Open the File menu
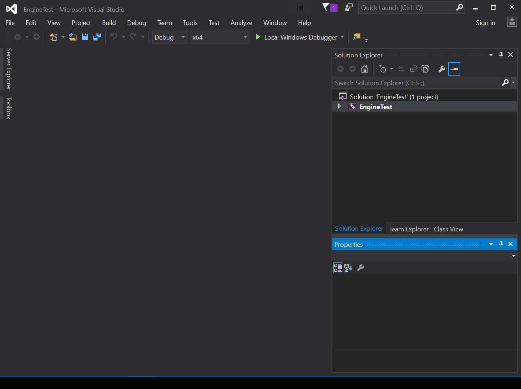The image size is (521, 389). pyautogui.click(x=10, y=22)
